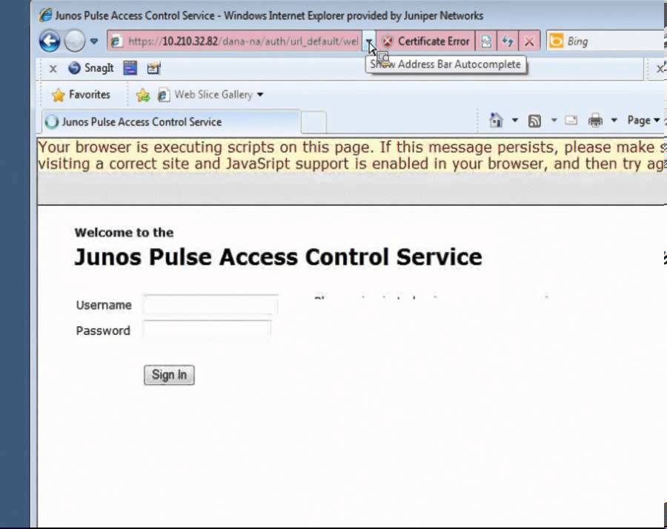The width and height of the screenshot is (667, 529).
Task: Click the Username input field
Action: 210,305
